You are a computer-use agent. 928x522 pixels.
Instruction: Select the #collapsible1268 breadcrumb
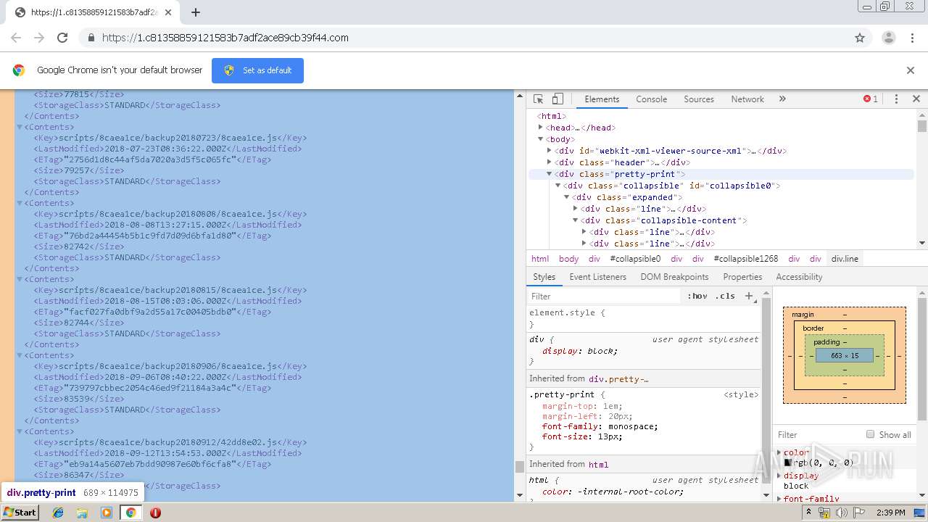[x=745, y=259]
